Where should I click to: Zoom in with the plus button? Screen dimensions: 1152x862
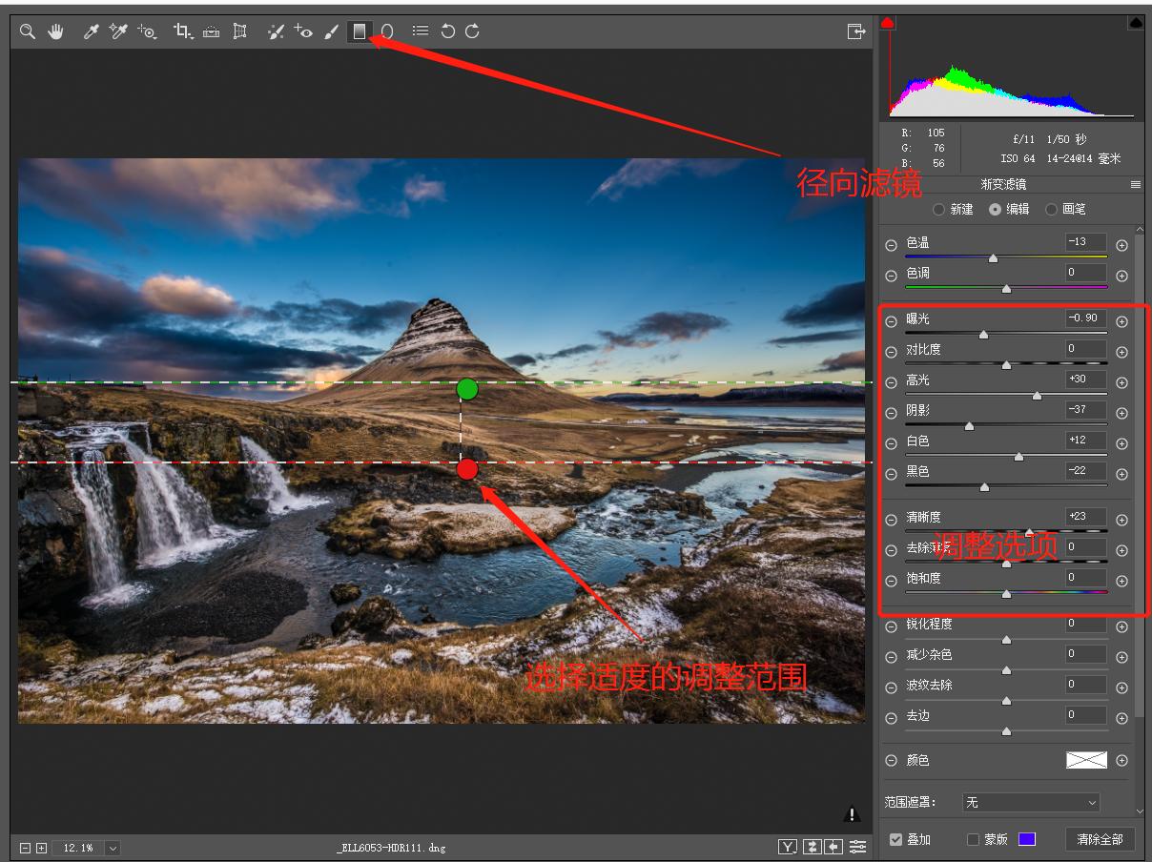click(41, 848)
